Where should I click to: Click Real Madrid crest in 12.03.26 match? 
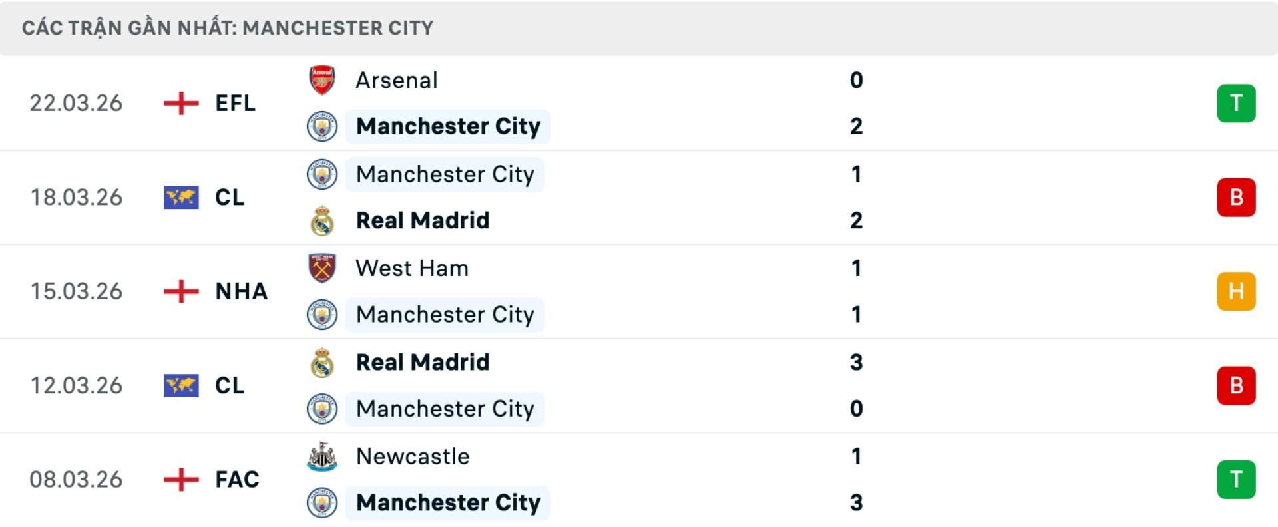pyautogui.click(x=322, y=363)
